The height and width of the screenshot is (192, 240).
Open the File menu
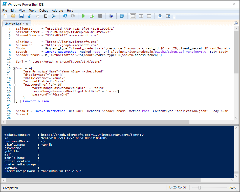click(5, 11)
